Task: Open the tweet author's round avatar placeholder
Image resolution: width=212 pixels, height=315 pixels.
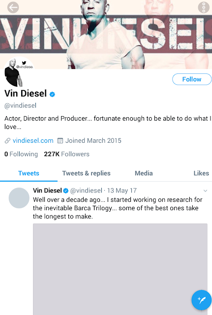Action: (x=19, y=198)
